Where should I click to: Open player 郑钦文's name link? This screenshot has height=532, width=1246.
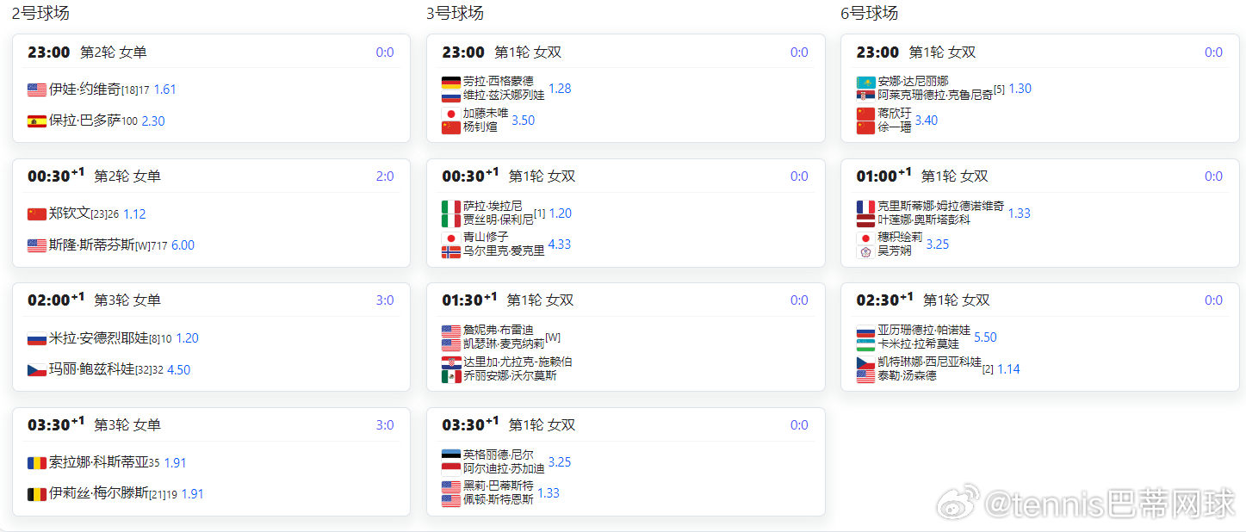pyautogui.click(x=70, y=213)
